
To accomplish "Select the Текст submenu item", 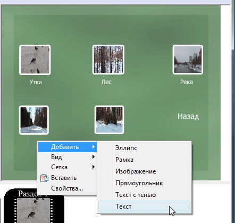I will coord(144,207).
